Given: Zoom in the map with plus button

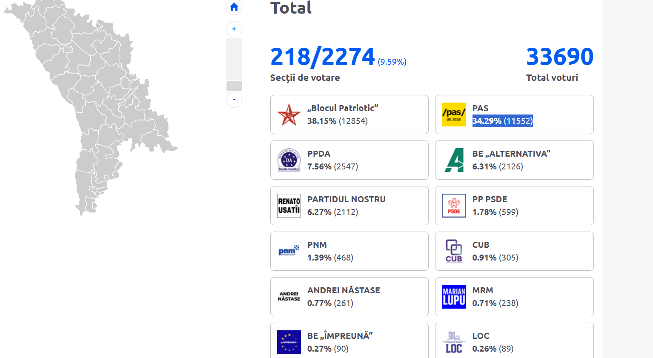Looking at the screenshot, I should click(234, 29).
